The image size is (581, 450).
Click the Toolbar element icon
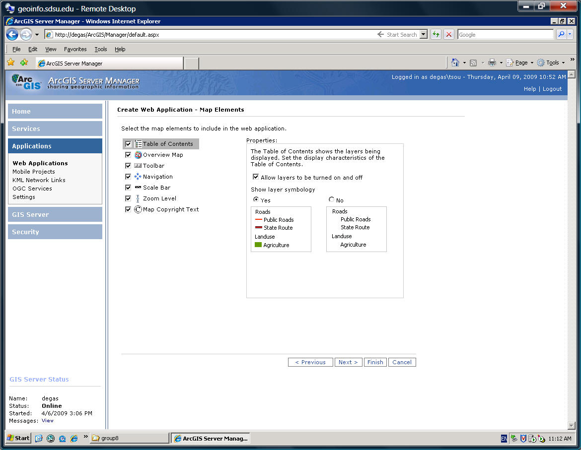pyautogui.click(x=138, y=166)
